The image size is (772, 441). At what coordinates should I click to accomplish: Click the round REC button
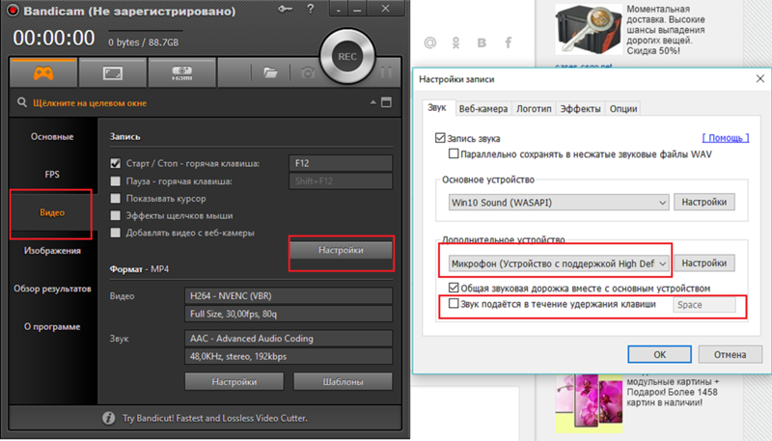(x=347, y=57)
